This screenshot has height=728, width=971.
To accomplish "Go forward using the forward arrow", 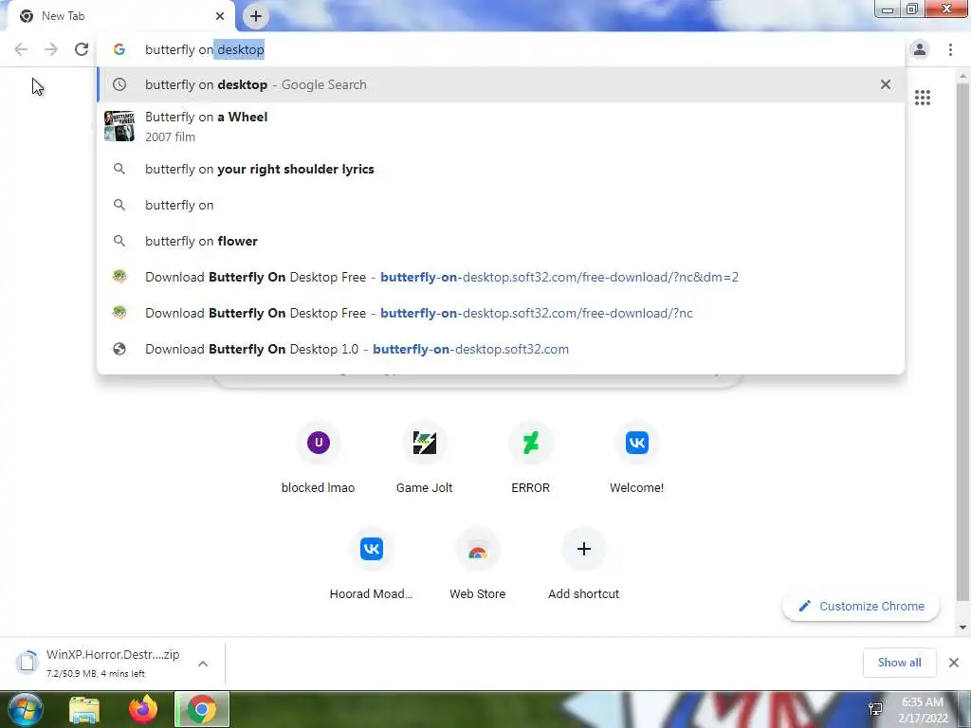I will [x=51, y=49].
